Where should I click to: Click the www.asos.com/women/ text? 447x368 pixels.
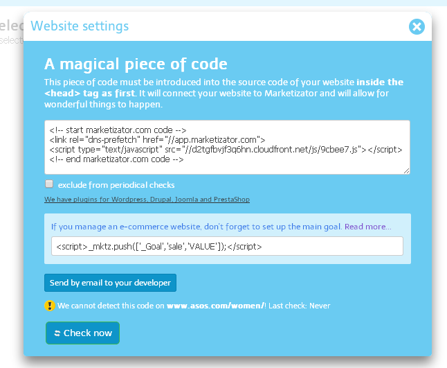pos(215,306)
